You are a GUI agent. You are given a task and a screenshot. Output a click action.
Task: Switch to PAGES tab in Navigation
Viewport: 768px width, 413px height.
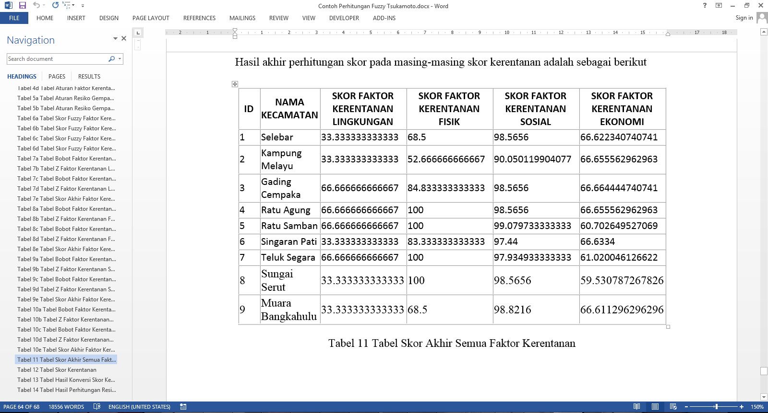(x=57, y=77)
